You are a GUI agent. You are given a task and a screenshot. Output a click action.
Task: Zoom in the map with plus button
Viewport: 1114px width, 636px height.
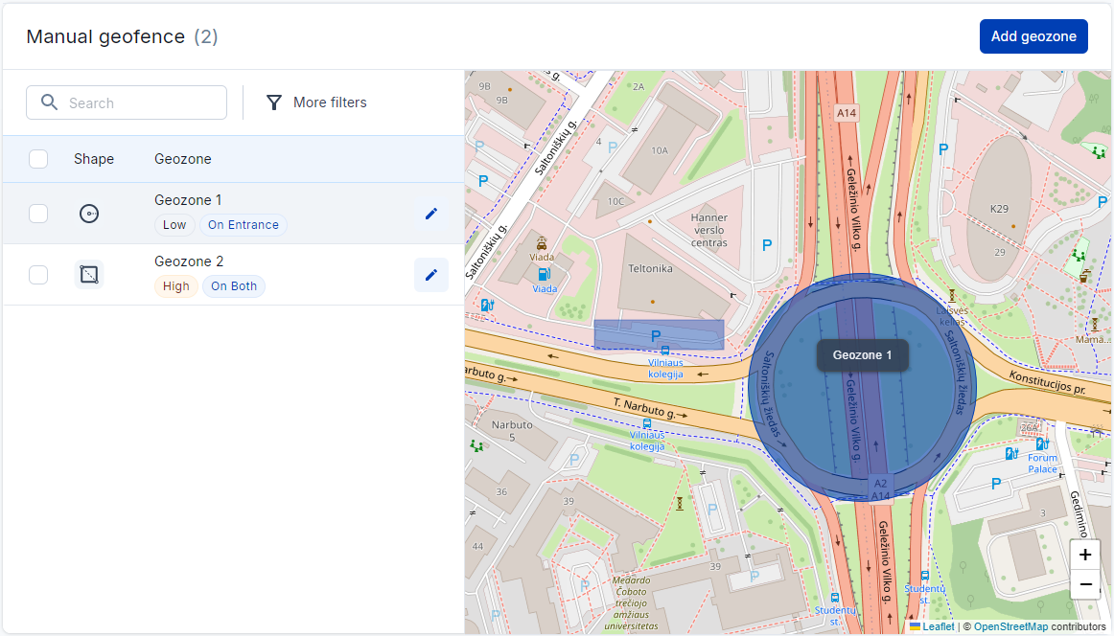1084,555
